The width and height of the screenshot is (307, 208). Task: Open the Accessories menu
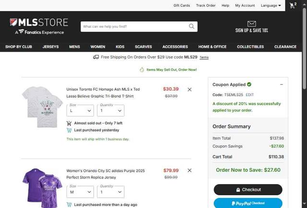click(175, 47)
